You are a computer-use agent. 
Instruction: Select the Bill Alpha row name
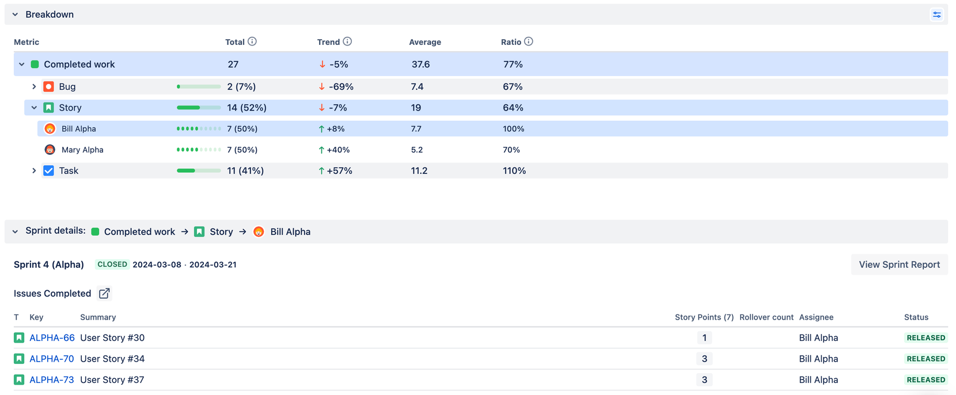click(x=79, y=129)
